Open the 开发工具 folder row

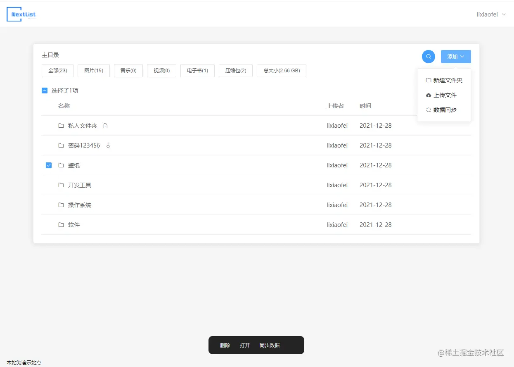pos(80,185)
